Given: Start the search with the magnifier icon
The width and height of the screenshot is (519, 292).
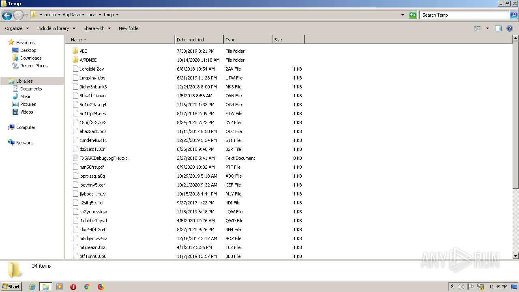Looking at the screenshot, I should (x=513, y=15).
